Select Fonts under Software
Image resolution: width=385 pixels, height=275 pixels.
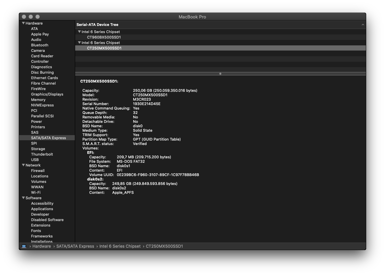coord(36,231)
